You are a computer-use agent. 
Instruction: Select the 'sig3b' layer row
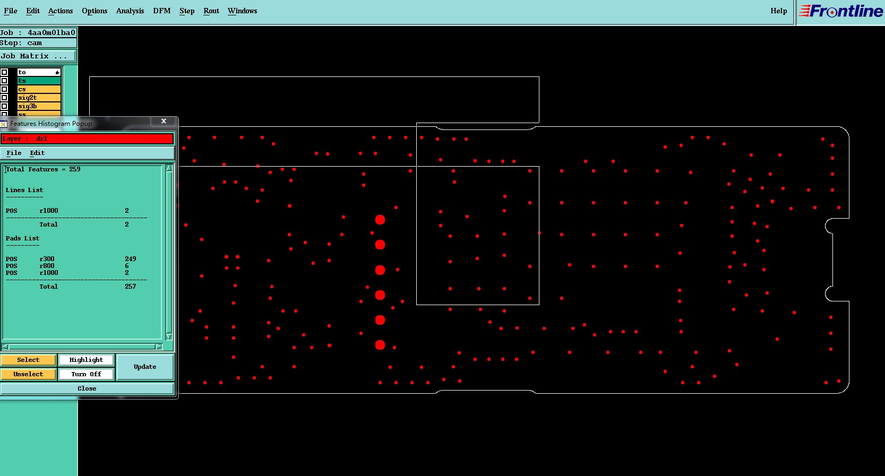pos(39,106)
